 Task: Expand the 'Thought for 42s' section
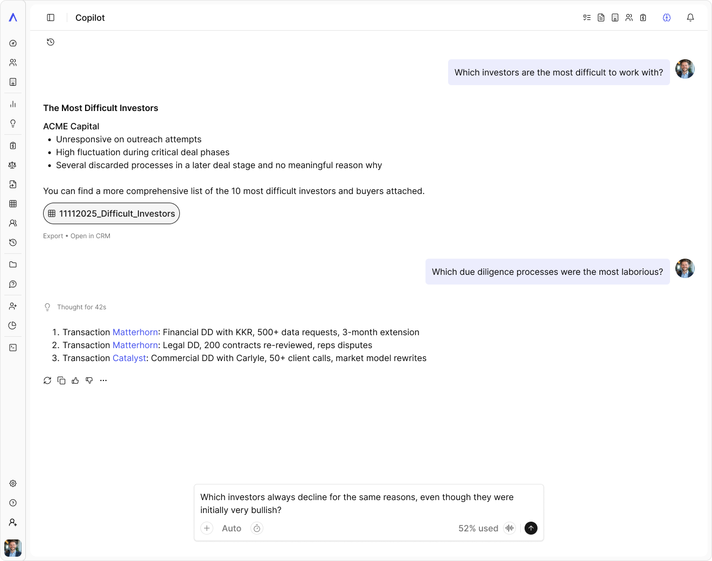click(x=81, y=307)
